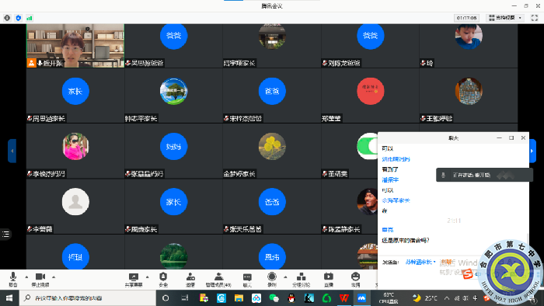This screenshot has width=544, height=306.
Task: Click the 21:11 timestamp in chat
Action: (453, 221)
